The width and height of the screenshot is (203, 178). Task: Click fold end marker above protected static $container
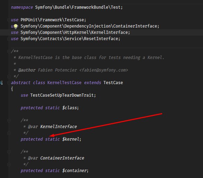pyautogui.click(x=9, y=164)
